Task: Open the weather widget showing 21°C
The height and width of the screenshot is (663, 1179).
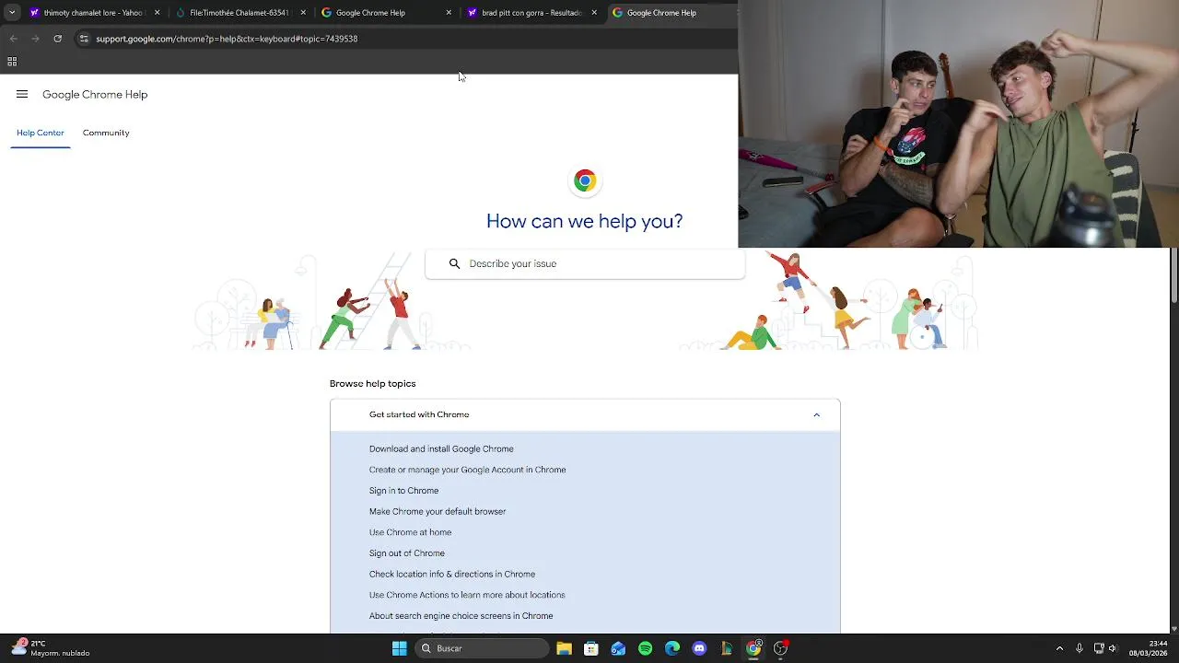Action: click(51, 648)
